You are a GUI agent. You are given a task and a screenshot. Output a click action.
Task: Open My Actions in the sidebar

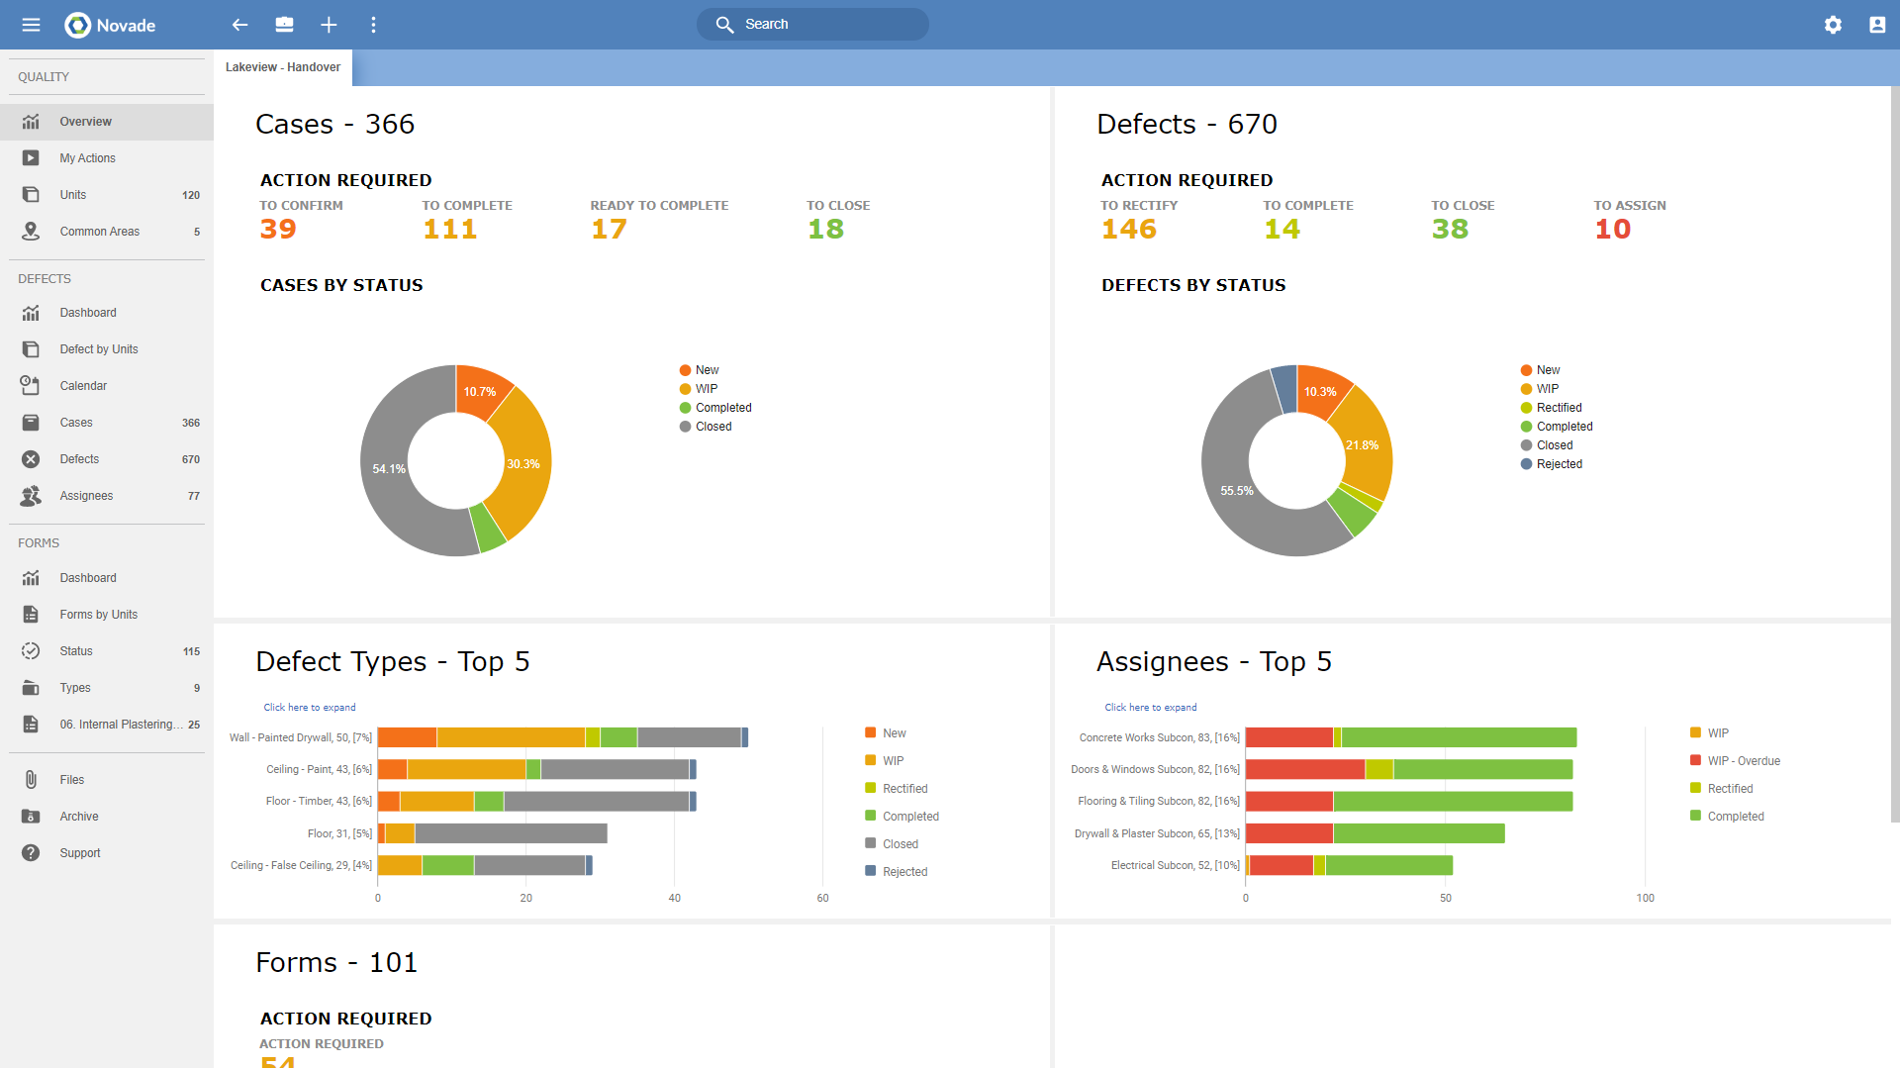pos(87,158)
